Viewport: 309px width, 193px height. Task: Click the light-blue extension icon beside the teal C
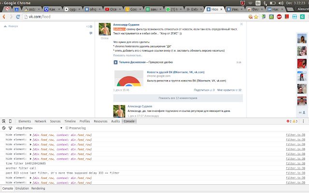click(295, 17)
